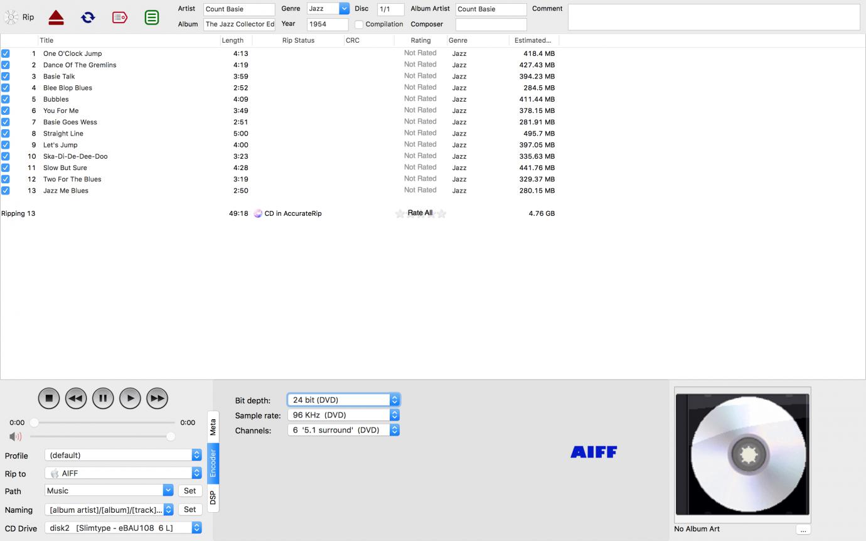Click the blue refresh arrows icon
866x541 pixels.
(x=88, y=18)
